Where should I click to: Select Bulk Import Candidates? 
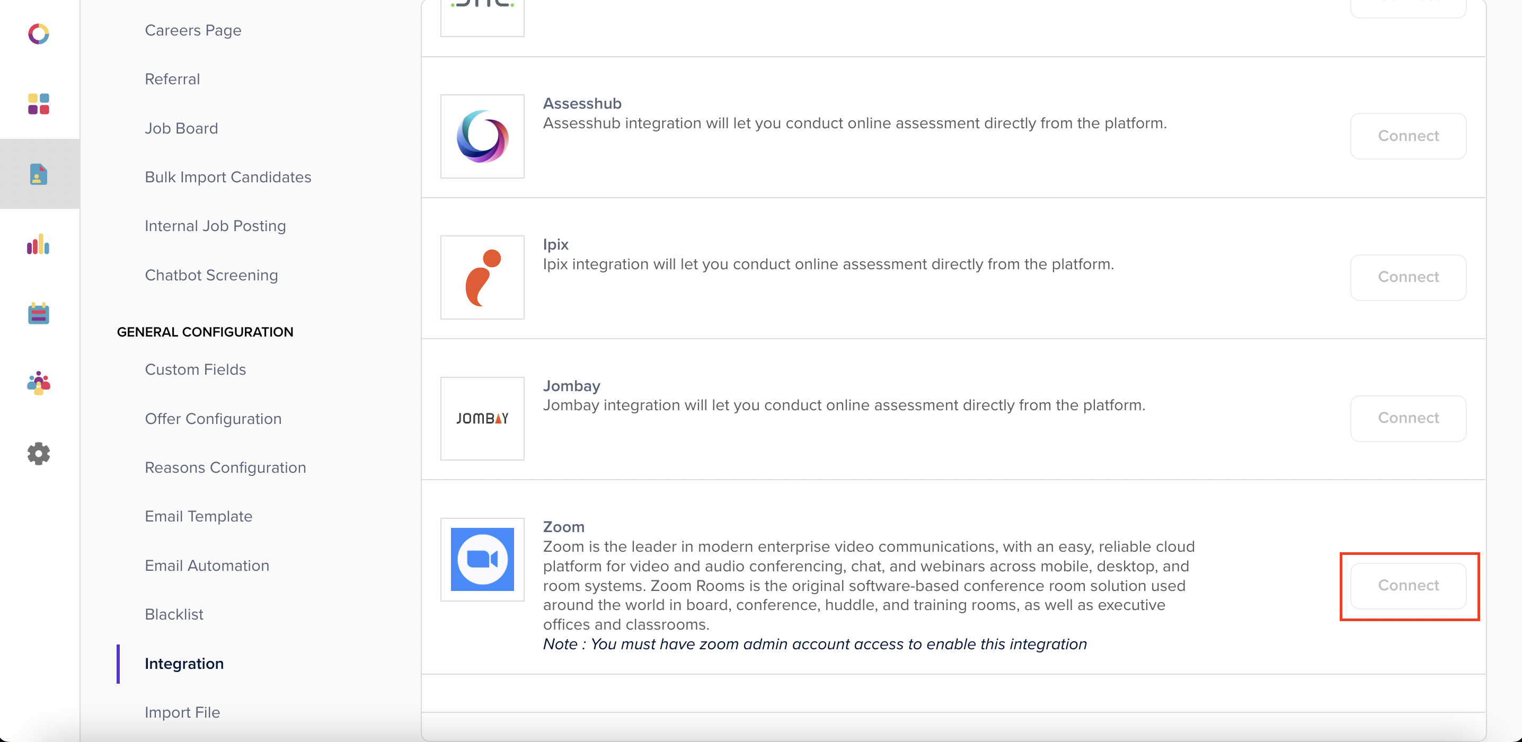[228, 177]
